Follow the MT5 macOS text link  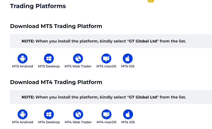click(x=106, y=66)
